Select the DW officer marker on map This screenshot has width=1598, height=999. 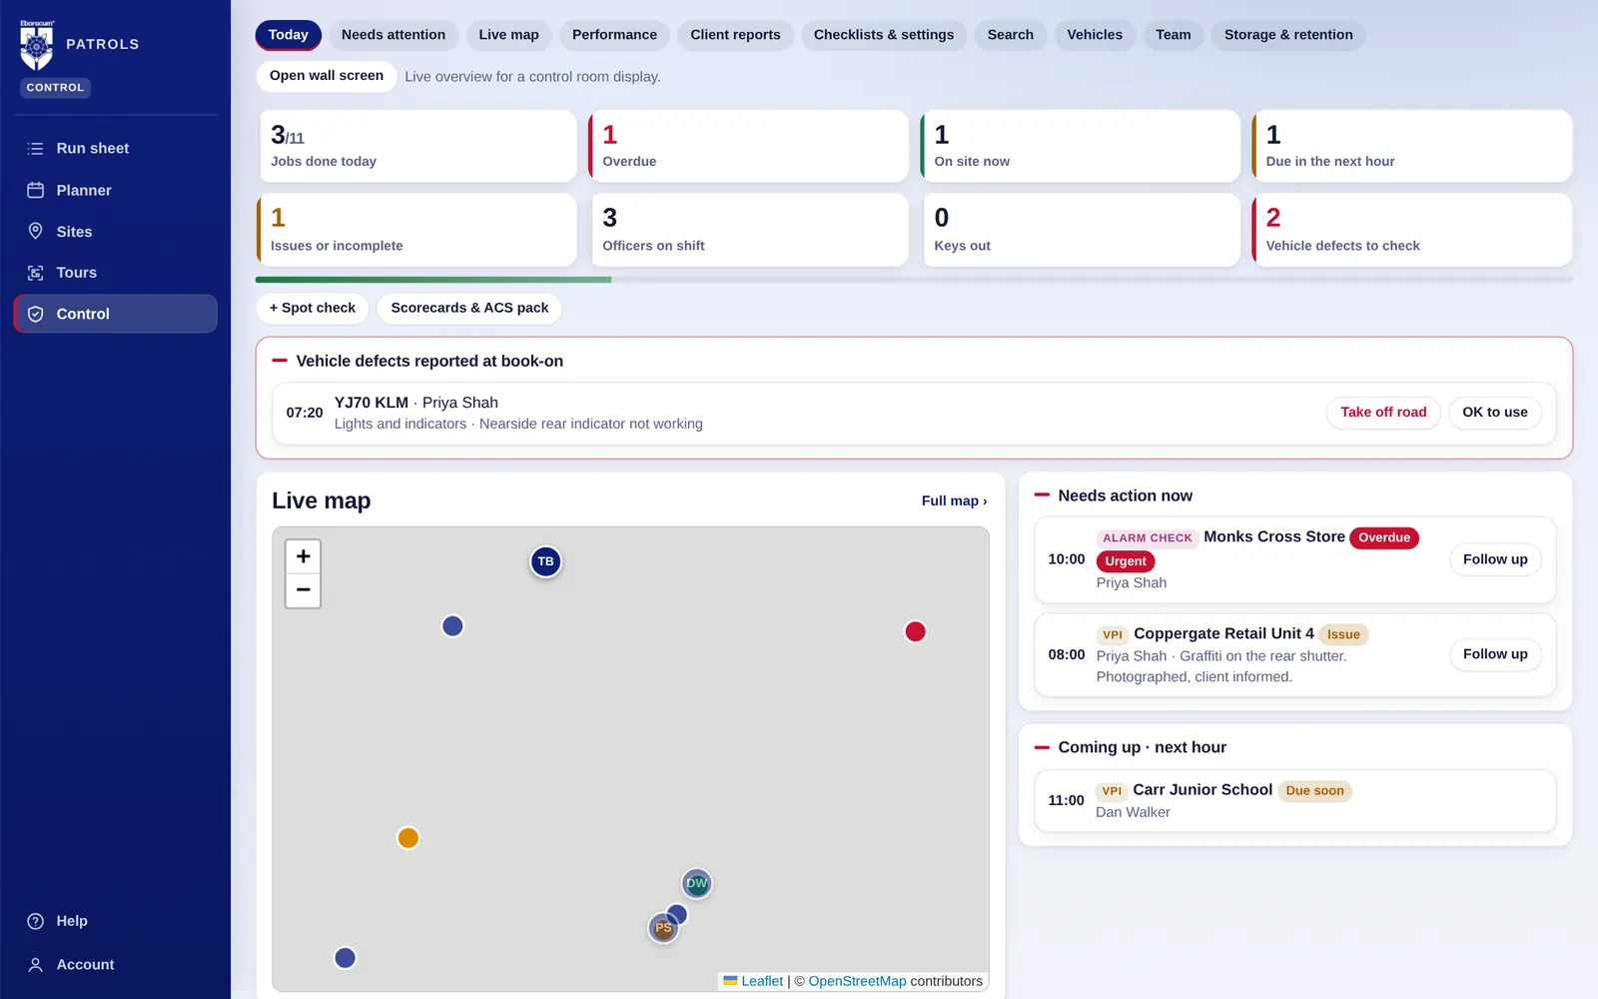(x=696, y=883)
